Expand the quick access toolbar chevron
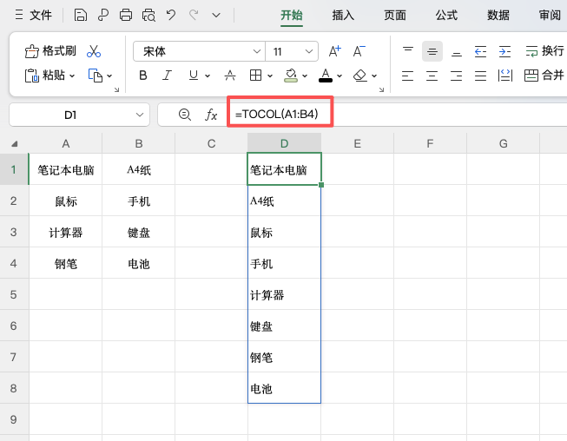This screenshot has width=567, height=441. 216,15
